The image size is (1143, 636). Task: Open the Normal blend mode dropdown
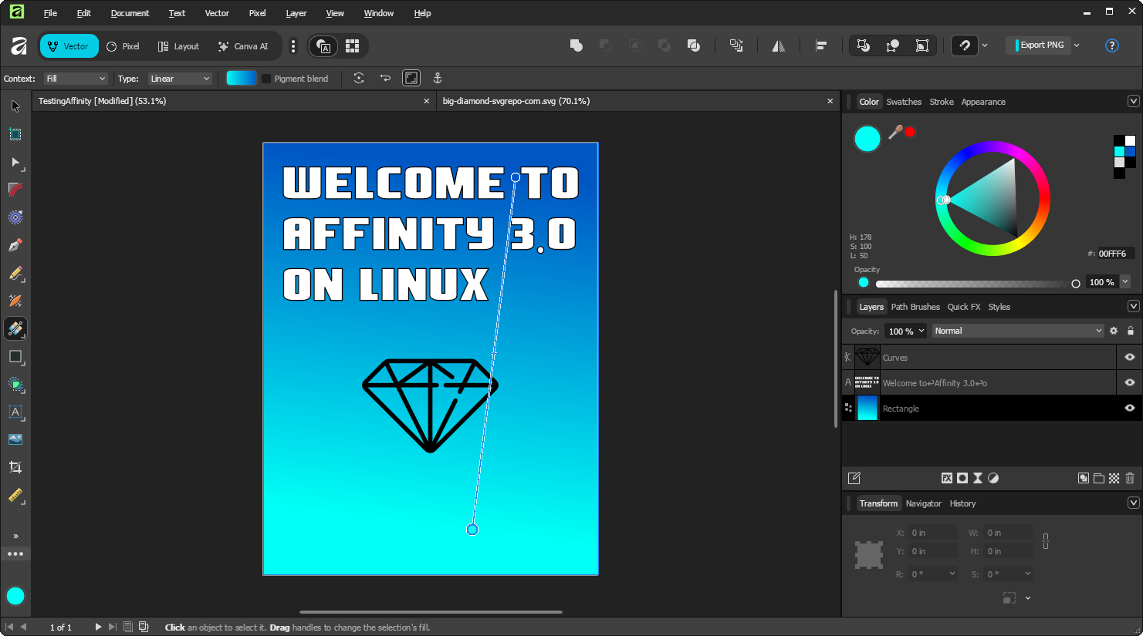point(1017,330)
